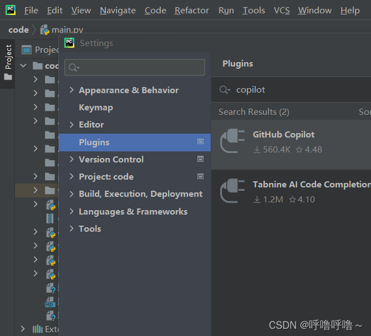Viewport: 371px width, 336px height.
Task: Open the Help menu
Action: point(350,11)
